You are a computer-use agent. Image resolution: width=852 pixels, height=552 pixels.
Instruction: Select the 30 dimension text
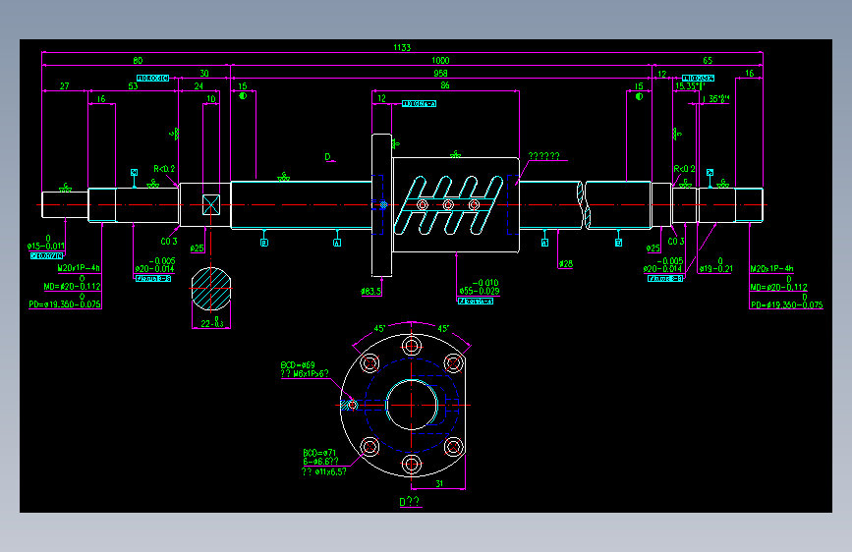tap(204, 74)
